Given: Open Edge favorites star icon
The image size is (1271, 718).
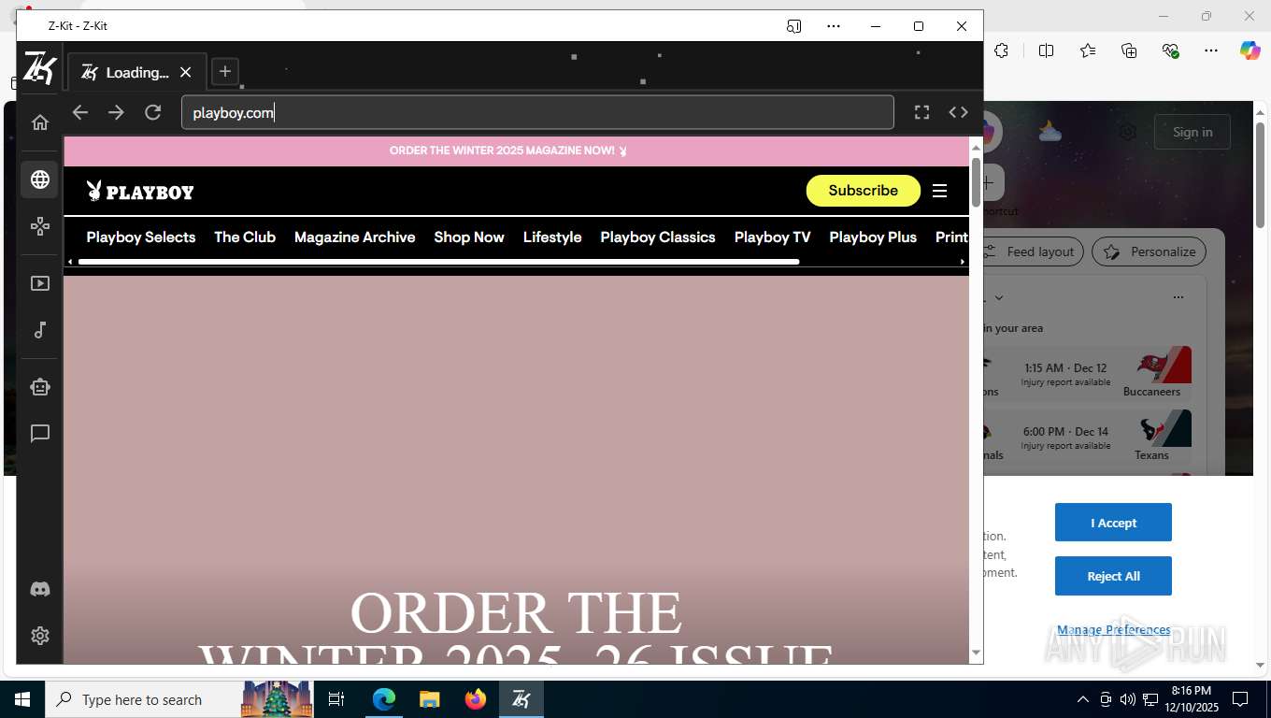Looking at the screenshot, I should click(x=1088, y=50).
